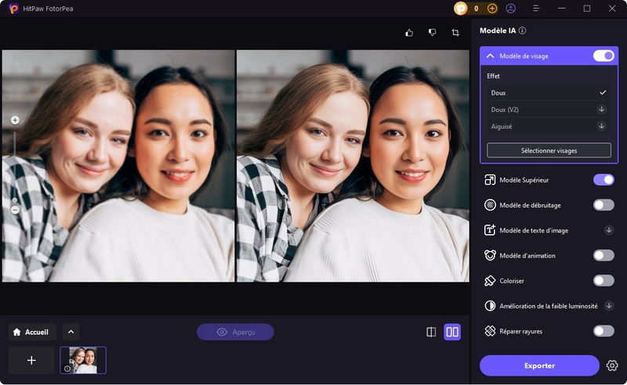This screenshot has height=385, width=627.
Task: Click the zoom out minus icon
Action: (15, 210)
